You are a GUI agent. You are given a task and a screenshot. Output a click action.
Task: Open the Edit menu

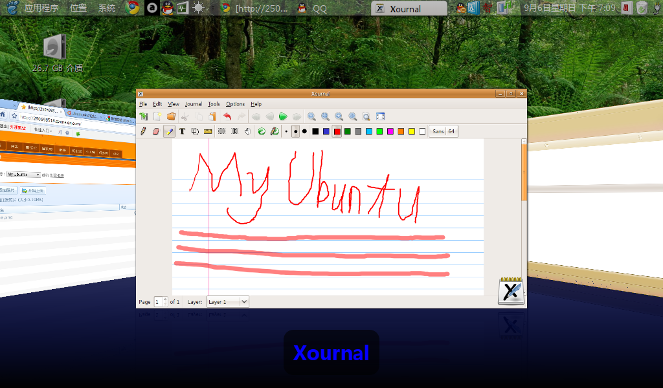coord(157,104)
